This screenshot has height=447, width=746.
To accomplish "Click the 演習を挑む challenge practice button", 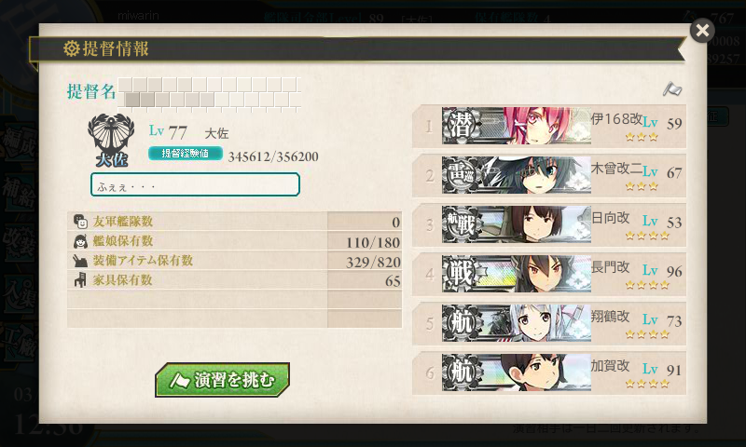I will (x=222, y=380).
